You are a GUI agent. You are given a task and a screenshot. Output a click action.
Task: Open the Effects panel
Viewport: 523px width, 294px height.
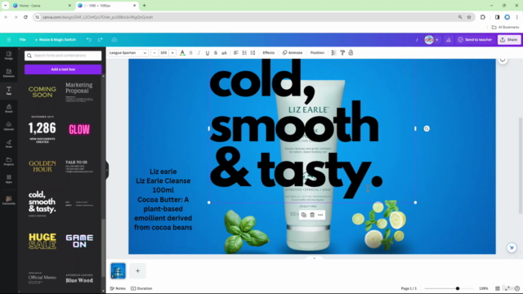point(269,52)
